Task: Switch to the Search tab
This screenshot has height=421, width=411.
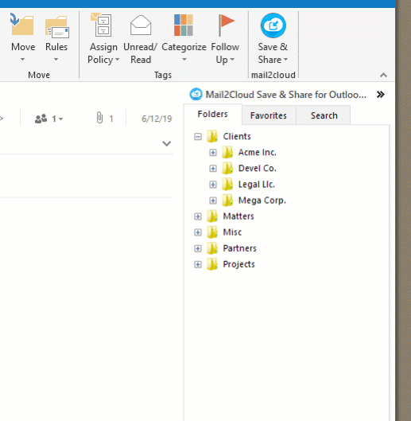Action: pyautogui.click(x=324, y=115)
